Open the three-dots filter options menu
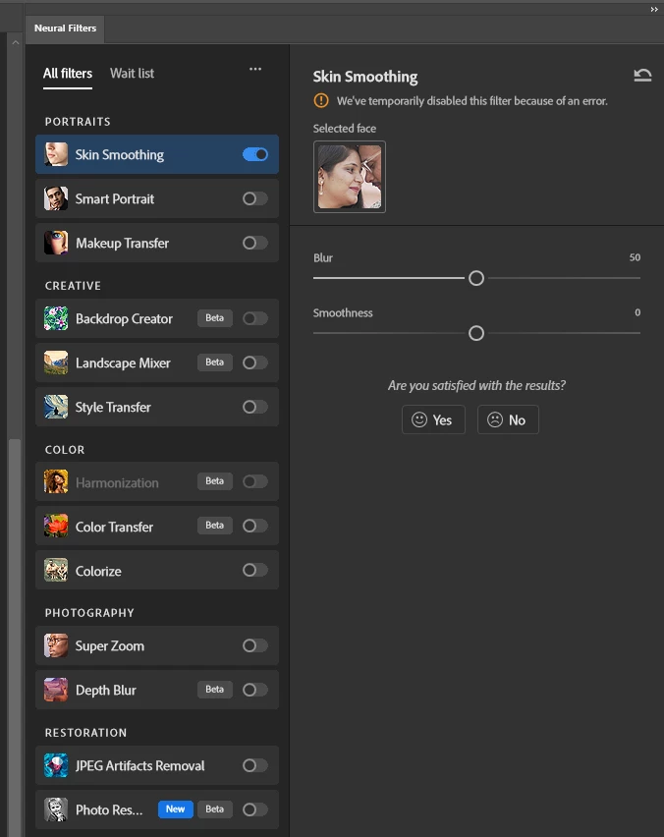 click(x=255, y=69)
